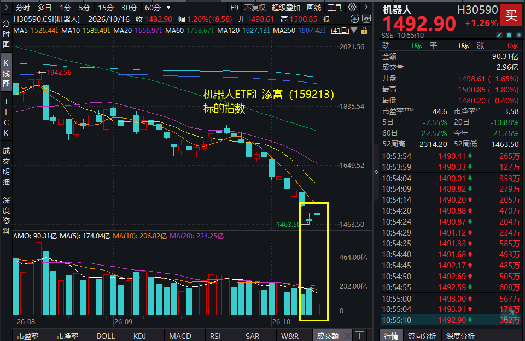Open the 分时图 sidebar tab
This screenshot has width=525, height=341.
(6, 34)
